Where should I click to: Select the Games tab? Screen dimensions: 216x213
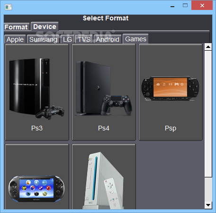click(135, 39)
